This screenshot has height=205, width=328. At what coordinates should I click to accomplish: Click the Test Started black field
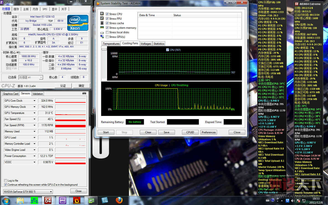click(x=183, y=122)
